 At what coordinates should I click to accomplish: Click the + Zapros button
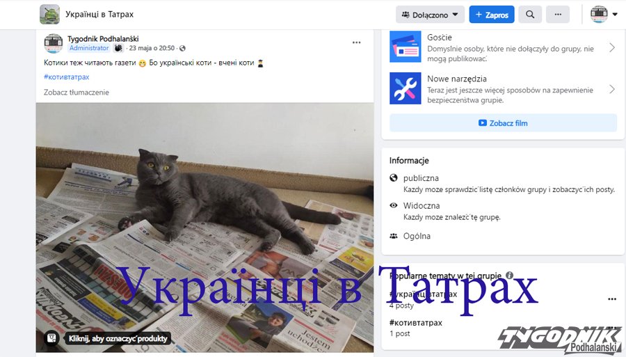coord(492,15)
